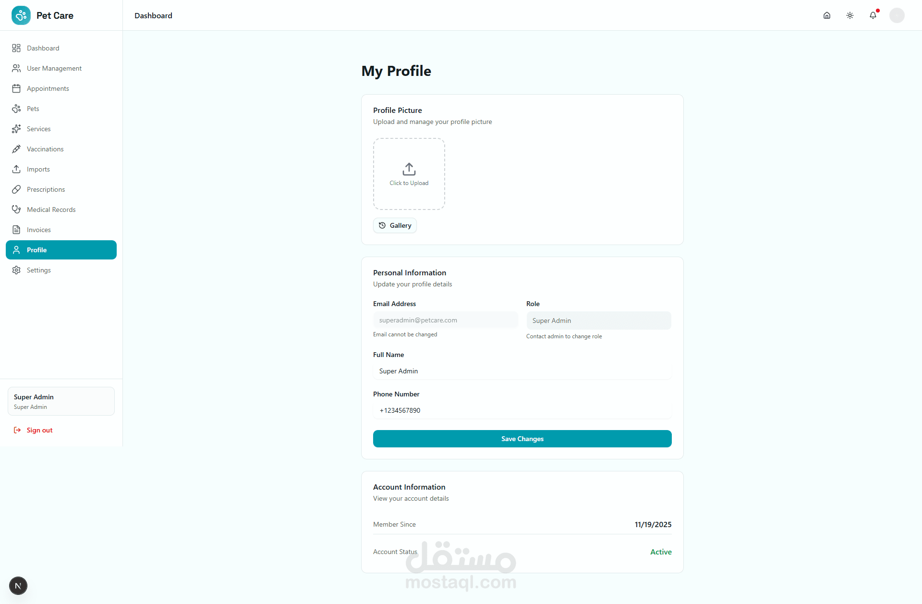The width and height of the screenshot is (922, 604).
Task: Toggle the light/dark theme sun icon
Action: pyautogui.click(x=850, y=15)
